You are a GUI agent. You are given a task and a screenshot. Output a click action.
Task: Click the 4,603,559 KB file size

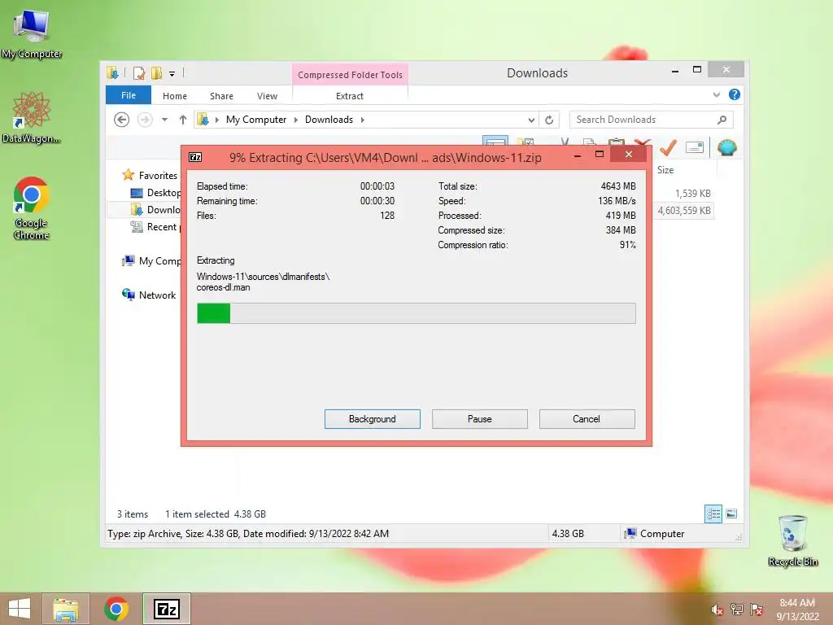pyautogui.click(x=684, y=211)
